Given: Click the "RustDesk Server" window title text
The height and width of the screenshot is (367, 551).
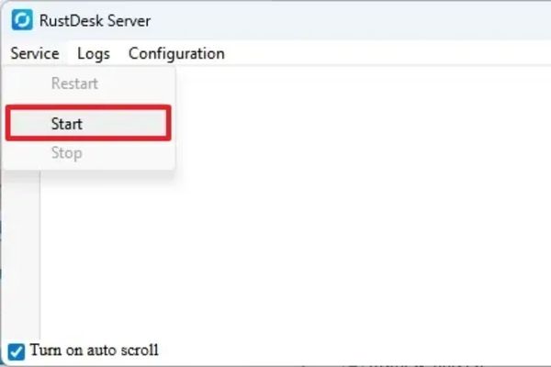Looking at the screenshot, I should pyautogui.click(x=96, y=20).
